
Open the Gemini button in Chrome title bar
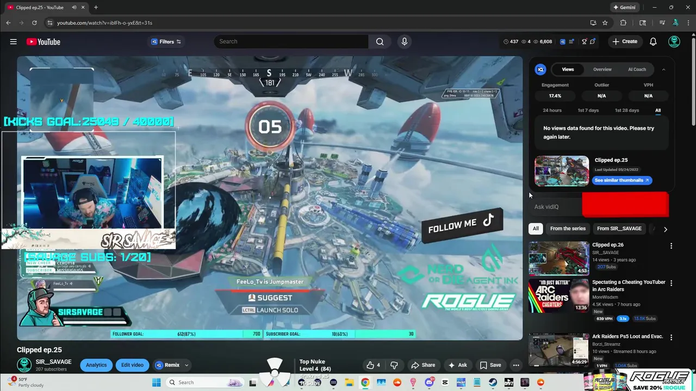[x=624, y=8]
